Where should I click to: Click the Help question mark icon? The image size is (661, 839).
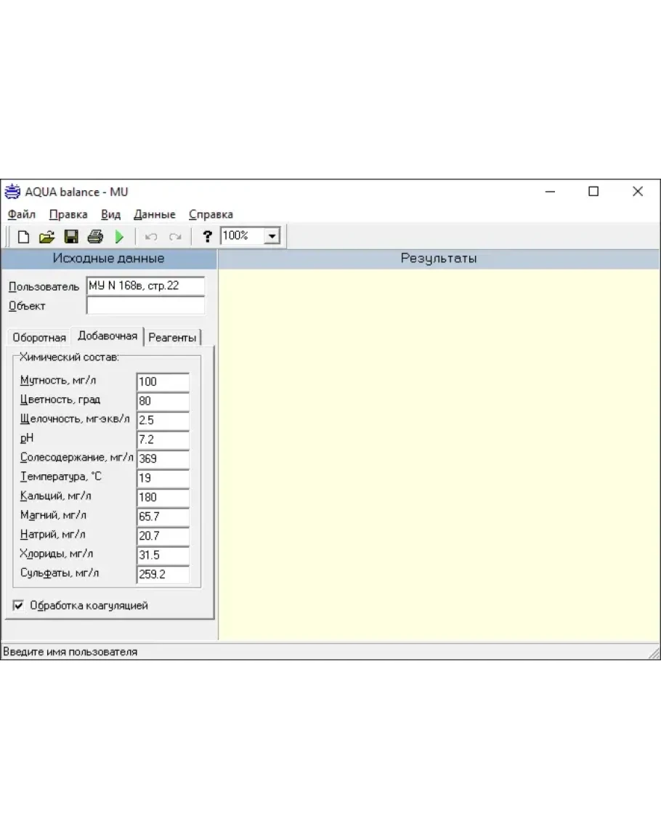point(207,236)
